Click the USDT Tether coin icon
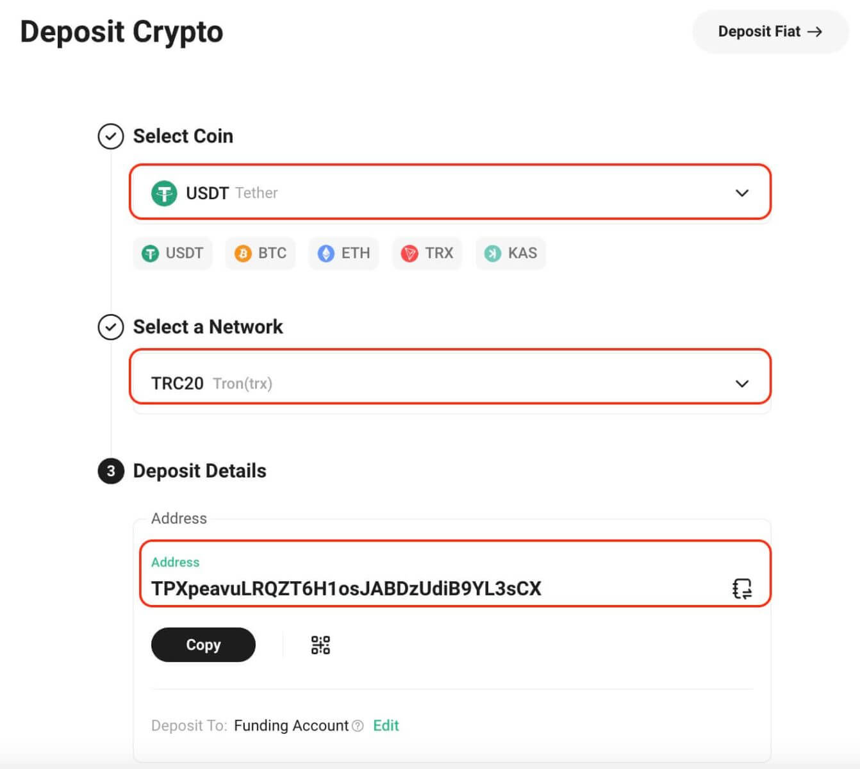 (x=163, y=192)
